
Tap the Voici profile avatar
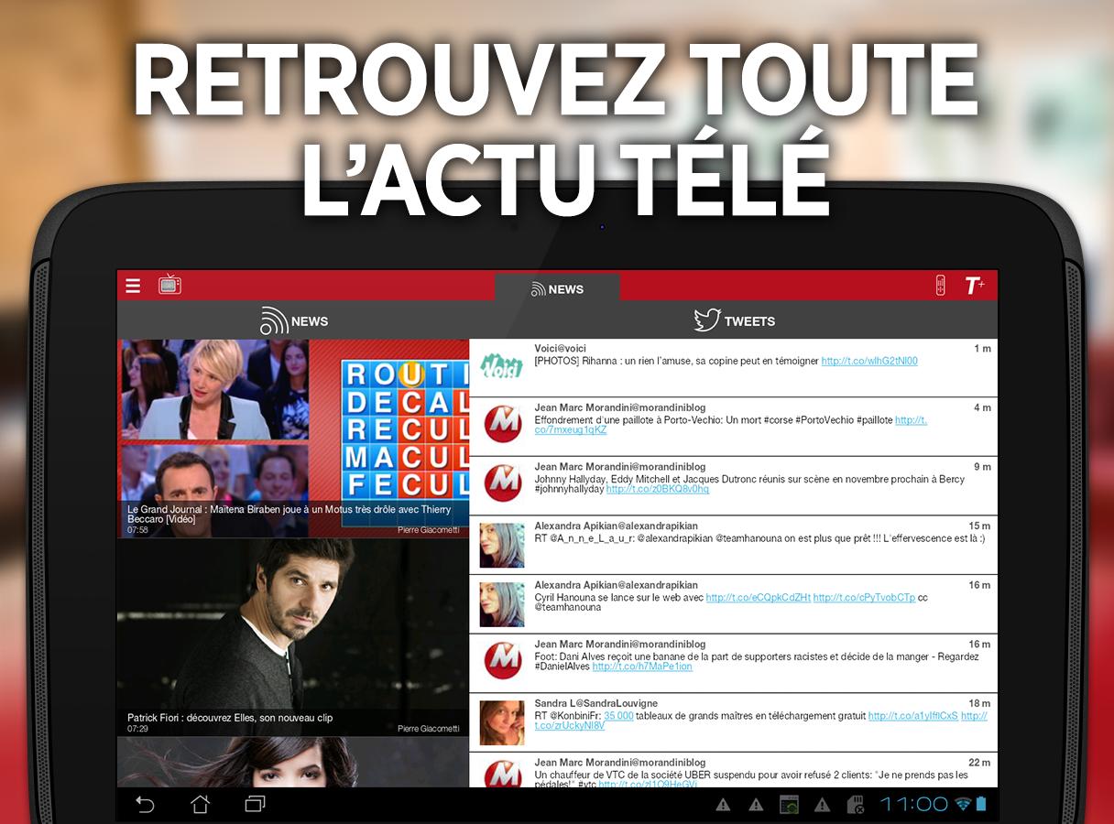(502, 367)
